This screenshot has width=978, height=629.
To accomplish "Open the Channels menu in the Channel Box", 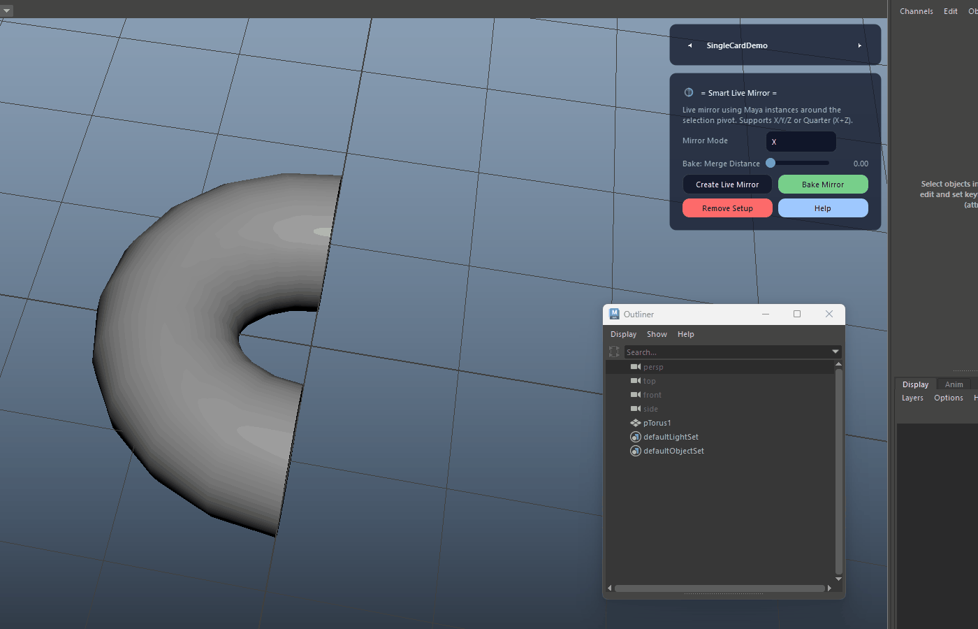I will tap(916, 11).
